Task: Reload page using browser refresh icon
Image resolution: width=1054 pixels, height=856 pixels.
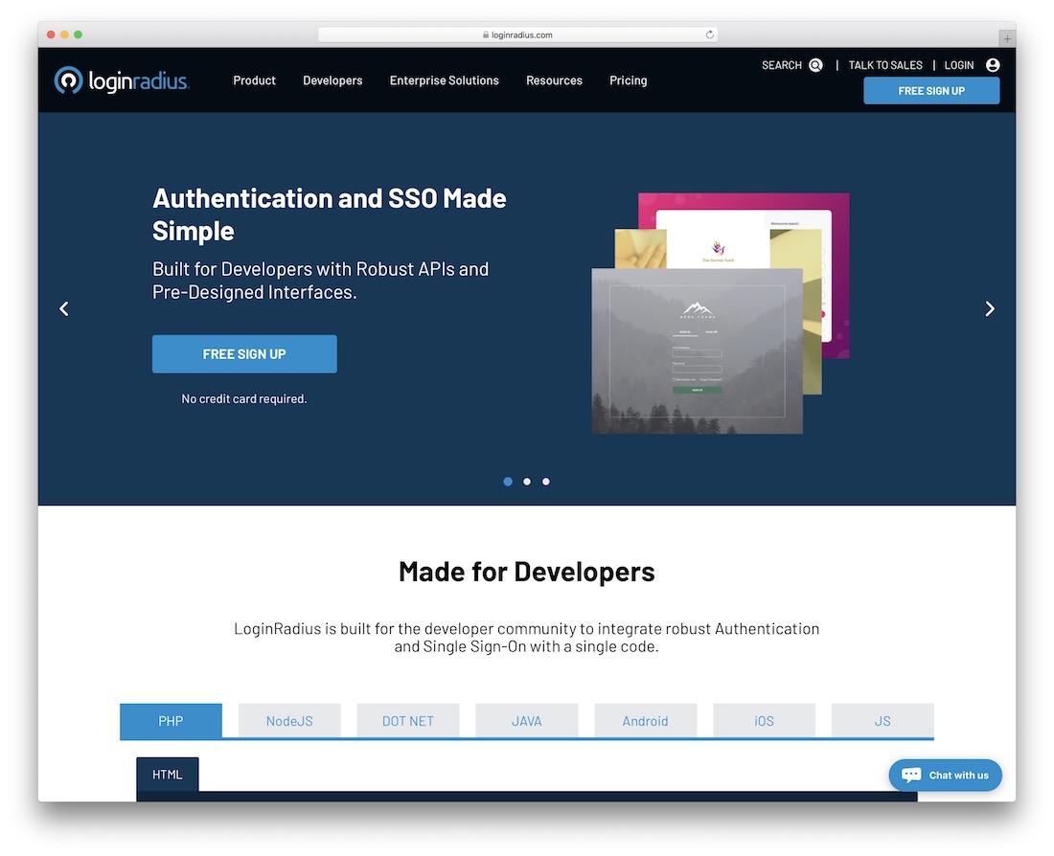Action: (709, 34)
